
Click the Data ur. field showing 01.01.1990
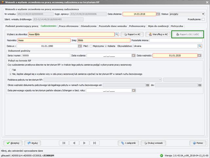pyautogui.click(x=47, y=46)
